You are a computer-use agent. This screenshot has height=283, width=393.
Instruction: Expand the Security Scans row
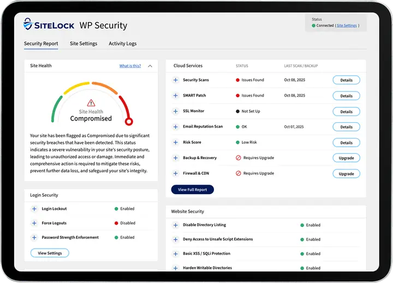[176, 80]
